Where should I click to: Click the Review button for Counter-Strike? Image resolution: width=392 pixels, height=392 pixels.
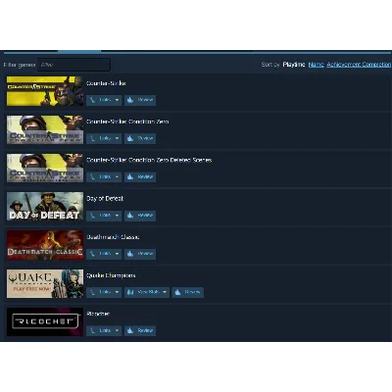[140, 100]
